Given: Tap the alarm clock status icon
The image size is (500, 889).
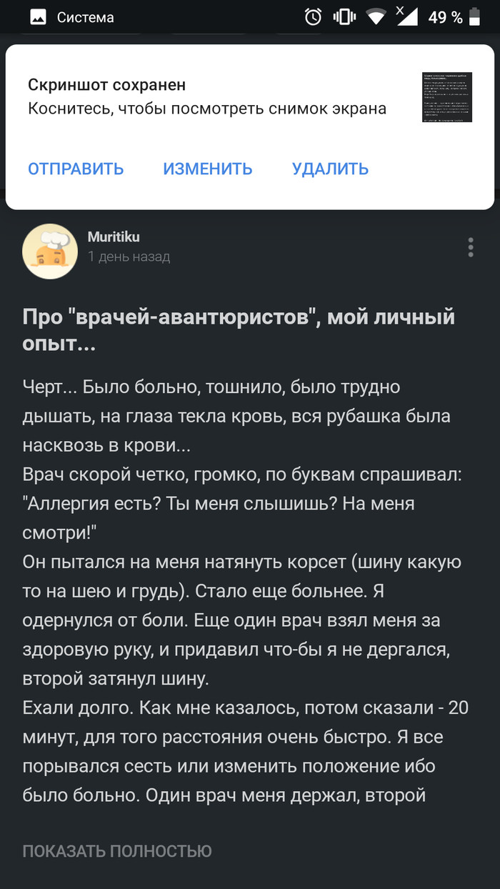Looking at the screenshot, I should point(313,17).
